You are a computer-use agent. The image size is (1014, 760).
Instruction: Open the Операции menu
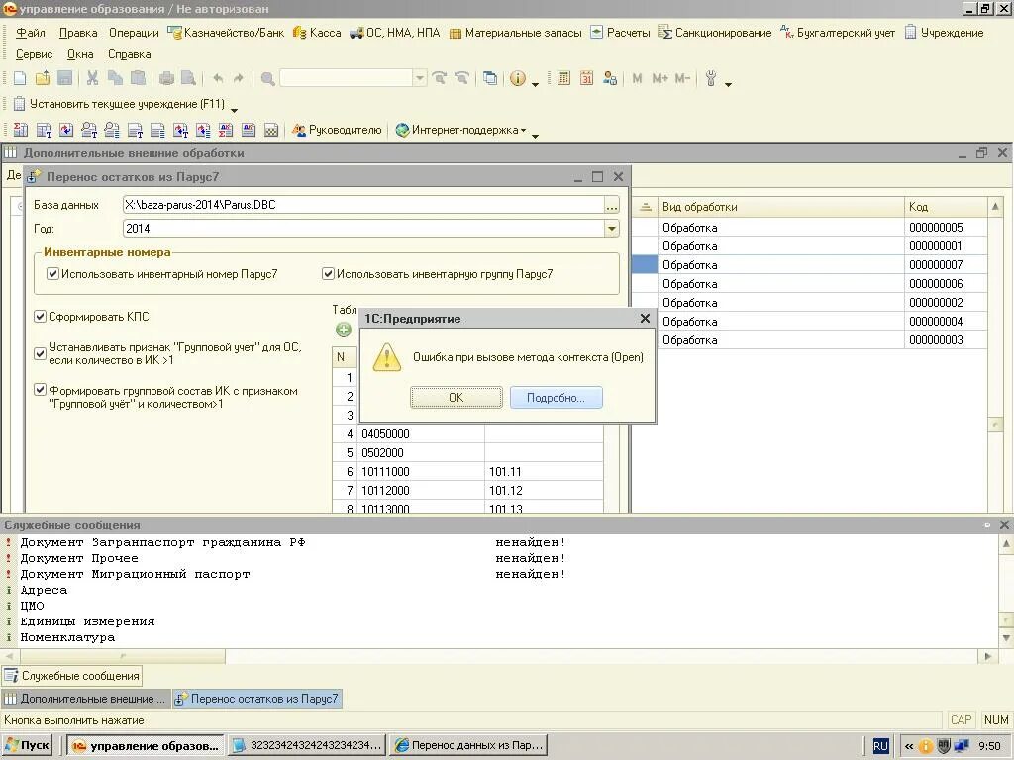tap(134, 33)
